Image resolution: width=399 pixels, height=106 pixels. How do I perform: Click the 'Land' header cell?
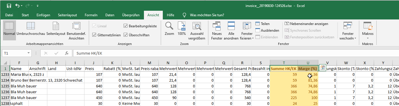coord(56,69)
